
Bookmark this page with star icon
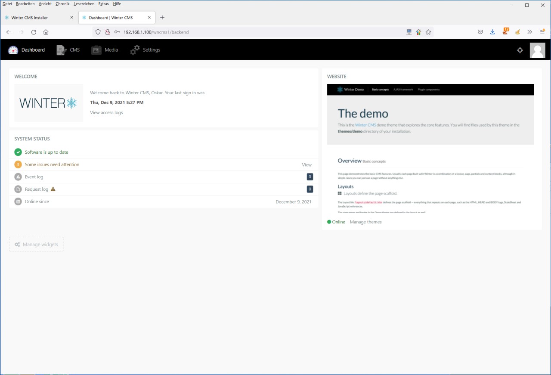[428, 32]
